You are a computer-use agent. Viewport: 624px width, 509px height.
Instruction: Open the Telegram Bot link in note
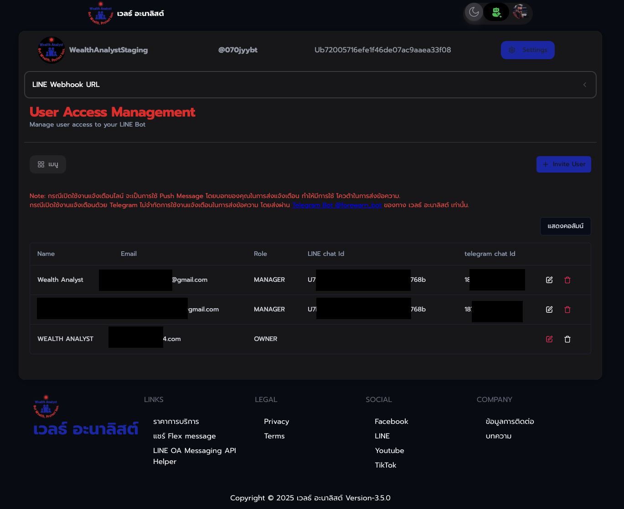pyautogui.click(x=337, y=205)
